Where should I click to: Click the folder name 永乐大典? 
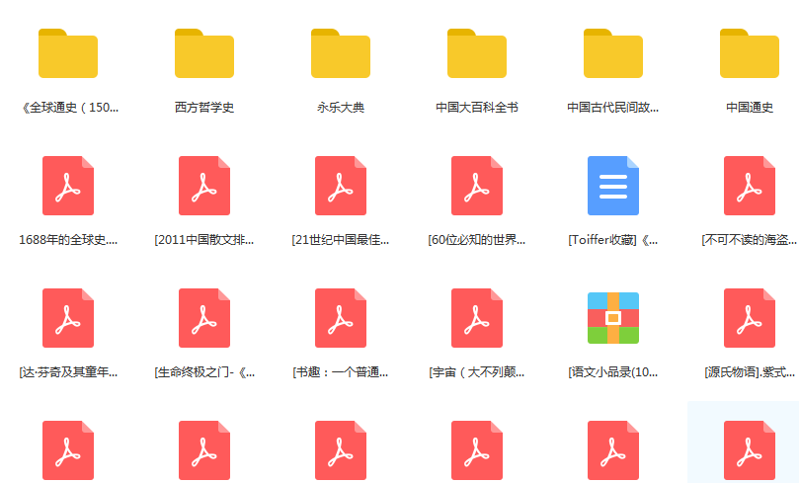tap(341, 108)
